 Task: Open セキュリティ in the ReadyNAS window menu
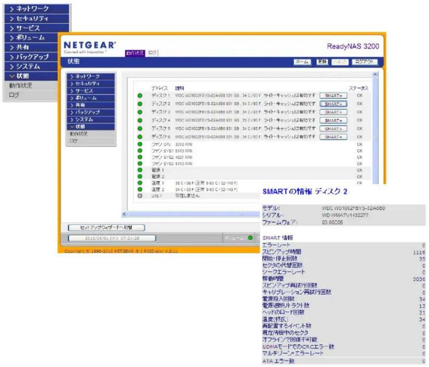pos(91,84)
